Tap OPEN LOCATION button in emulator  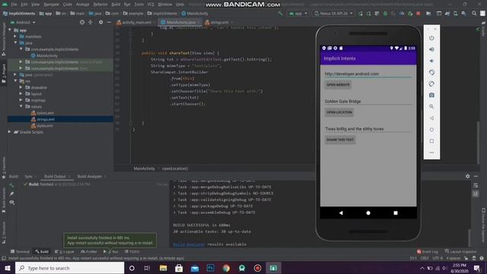point(339,112)
